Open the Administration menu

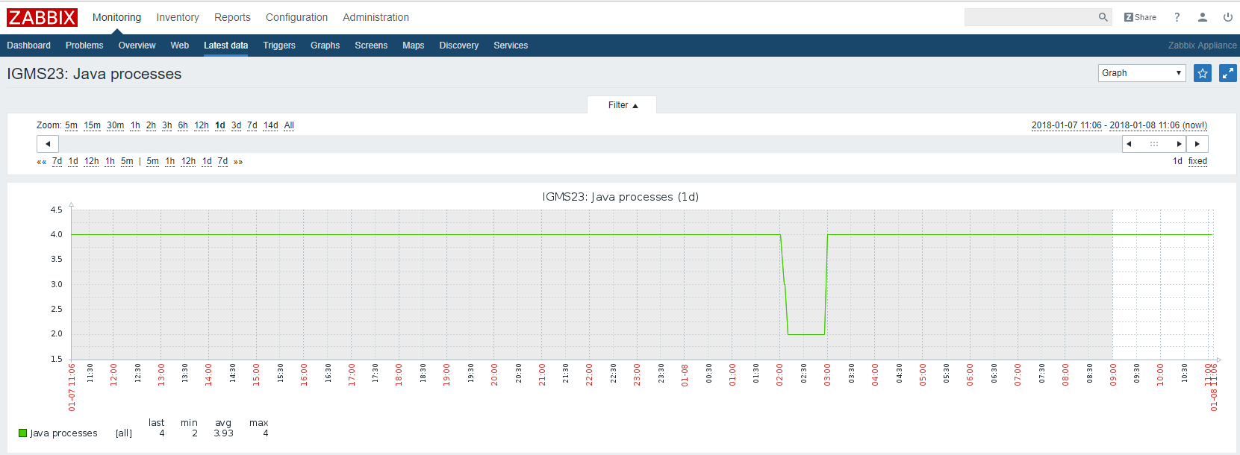(376, 17)
